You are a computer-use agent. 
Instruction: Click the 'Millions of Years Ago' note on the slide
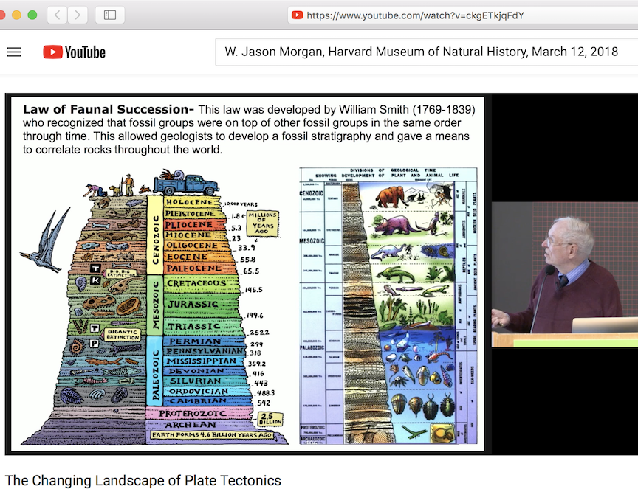point(262,223)
